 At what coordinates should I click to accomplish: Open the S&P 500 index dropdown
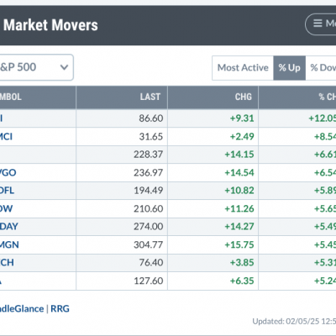(36, 67)
